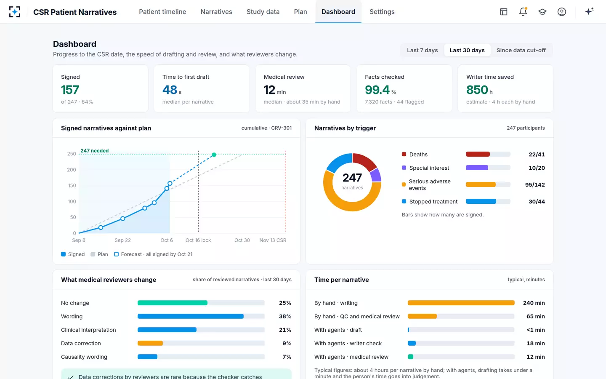Click the "Nov 13 CSR" axis label
Viewport: 606px width, 379px height.
[x=273, y=240]
